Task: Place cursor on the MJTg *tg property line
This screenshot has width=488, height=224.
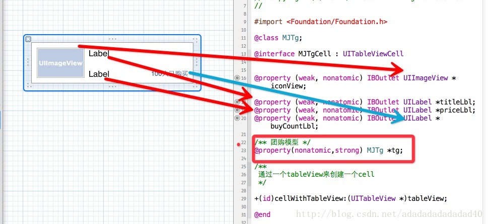Action: 329,151
